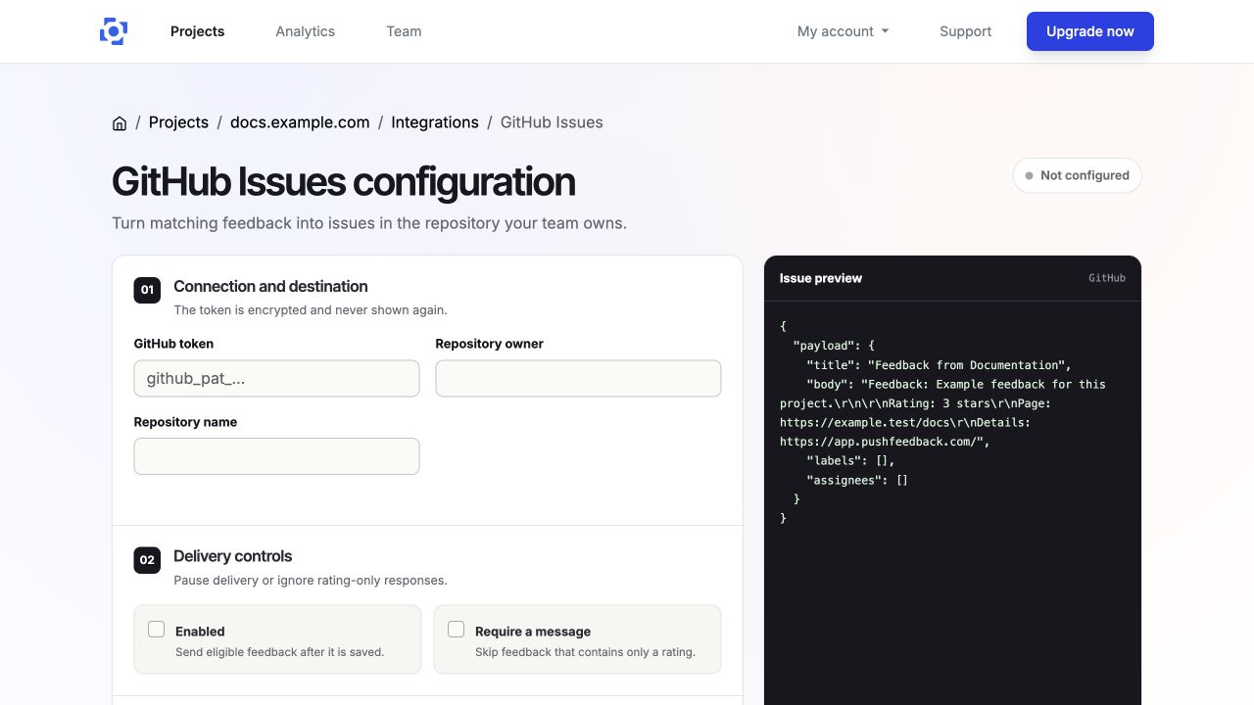Click the GitHub Issues breadcrumb text

[552, 122]
